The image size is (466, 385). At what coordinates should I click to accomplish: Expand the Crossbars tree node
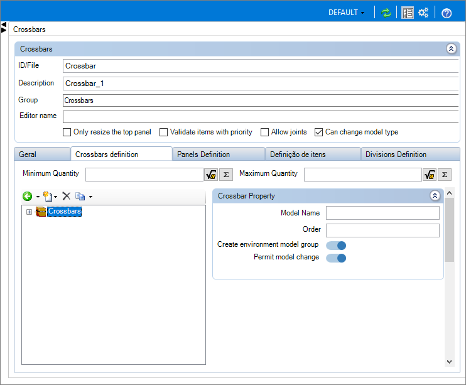29,212
